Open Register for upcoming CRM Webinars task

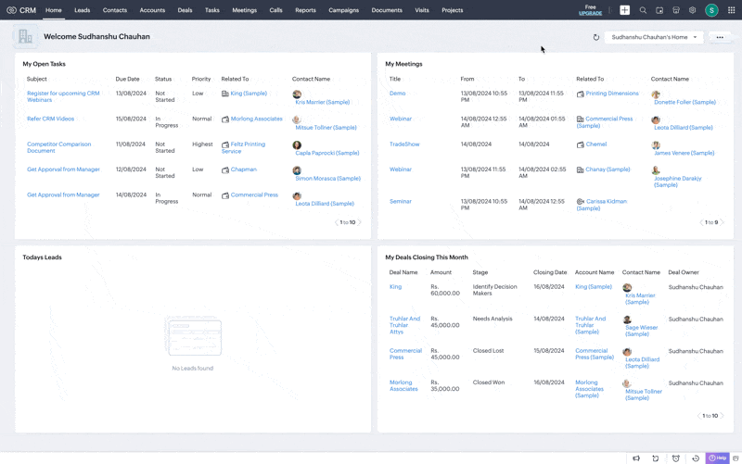[63, 97]
